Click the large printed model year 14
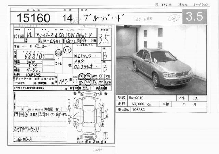The height and width of the screenshot is (154, 219). tap(67, 18)
